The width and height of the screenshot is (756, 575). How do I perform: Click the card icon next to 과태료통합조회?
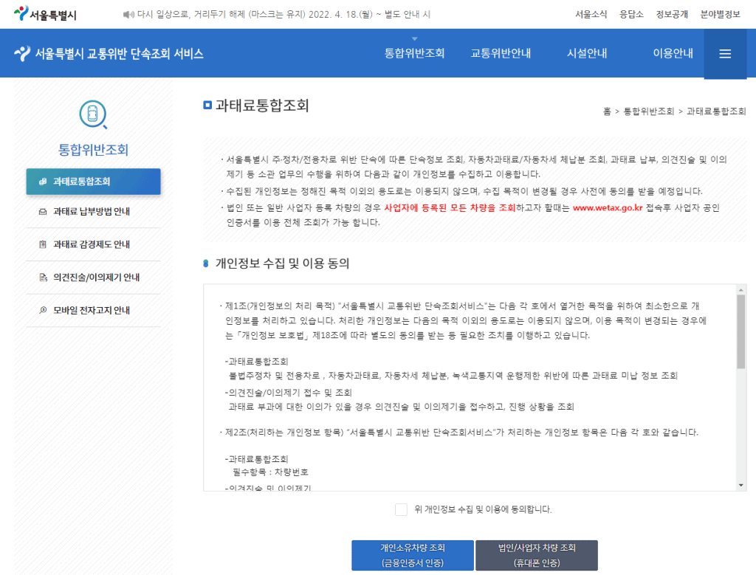click(x=43, y=181)
